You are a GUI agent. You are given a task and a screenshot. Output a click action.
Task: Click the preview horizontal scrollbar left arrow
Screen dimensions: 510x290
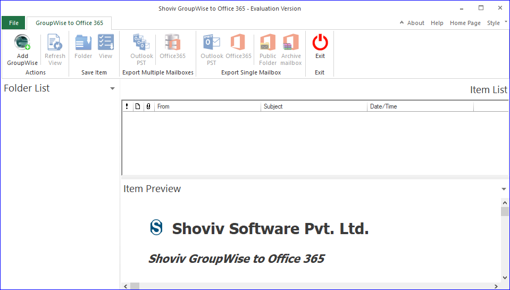pos(126,286)
